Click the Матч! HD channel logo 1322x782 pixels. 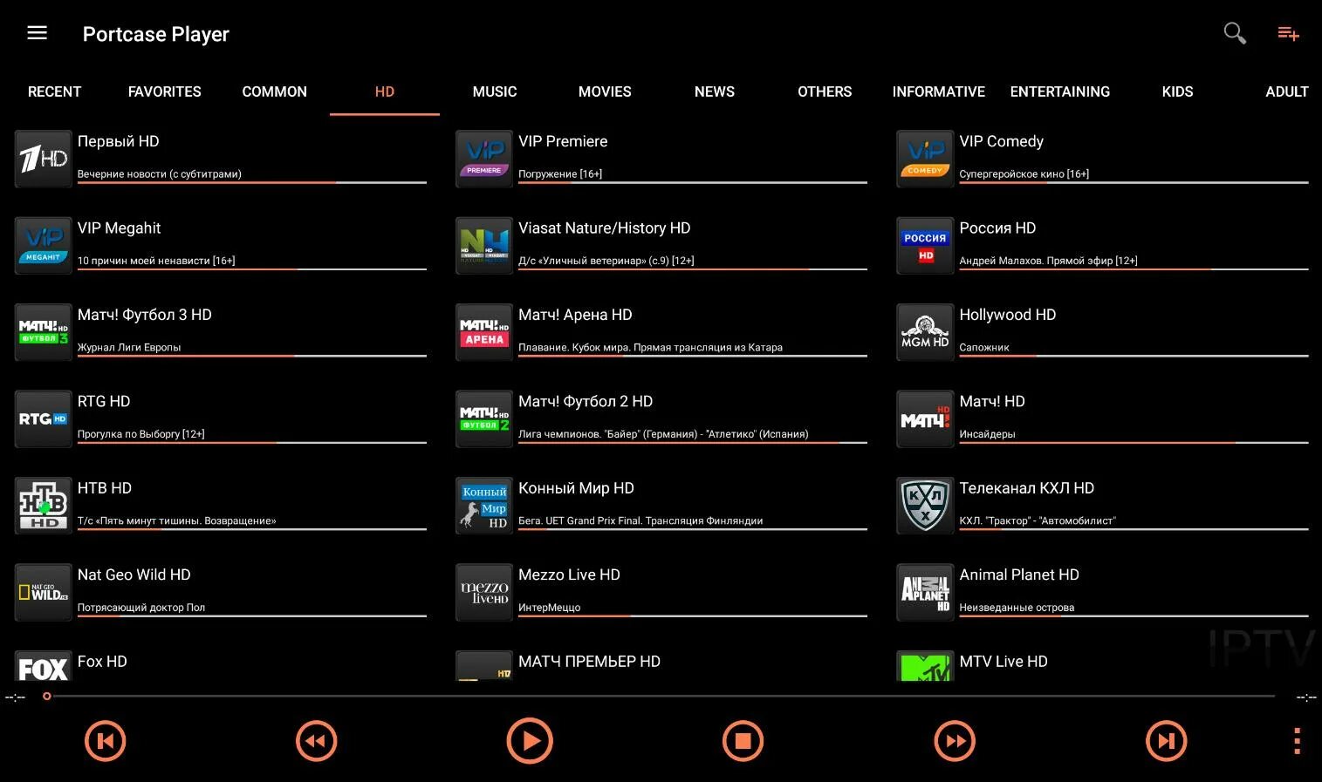pyautogui.click(x=925, y=418)
